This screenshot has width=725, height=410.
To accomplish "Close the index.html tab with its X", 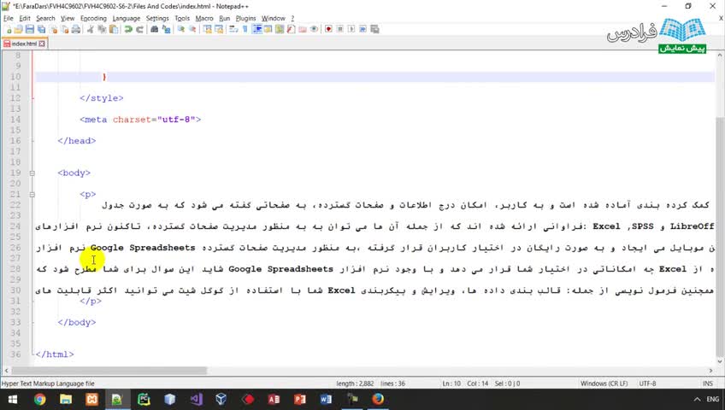I will point(42,44).
